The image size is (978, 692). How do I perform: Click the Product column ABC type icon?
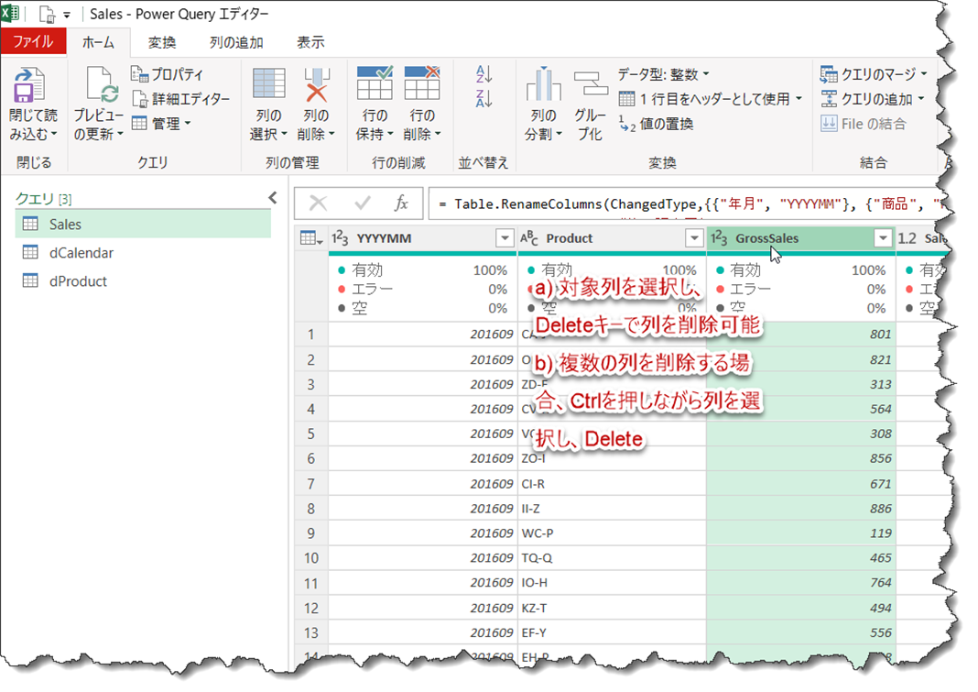pyautogui.click(x=529, y=238)
